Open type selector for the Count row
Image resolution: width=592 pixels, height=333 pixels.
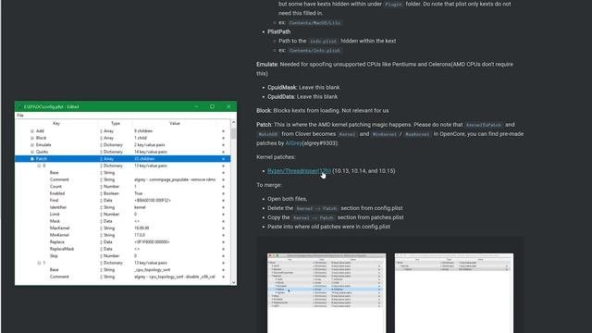(x=101, y=187)
